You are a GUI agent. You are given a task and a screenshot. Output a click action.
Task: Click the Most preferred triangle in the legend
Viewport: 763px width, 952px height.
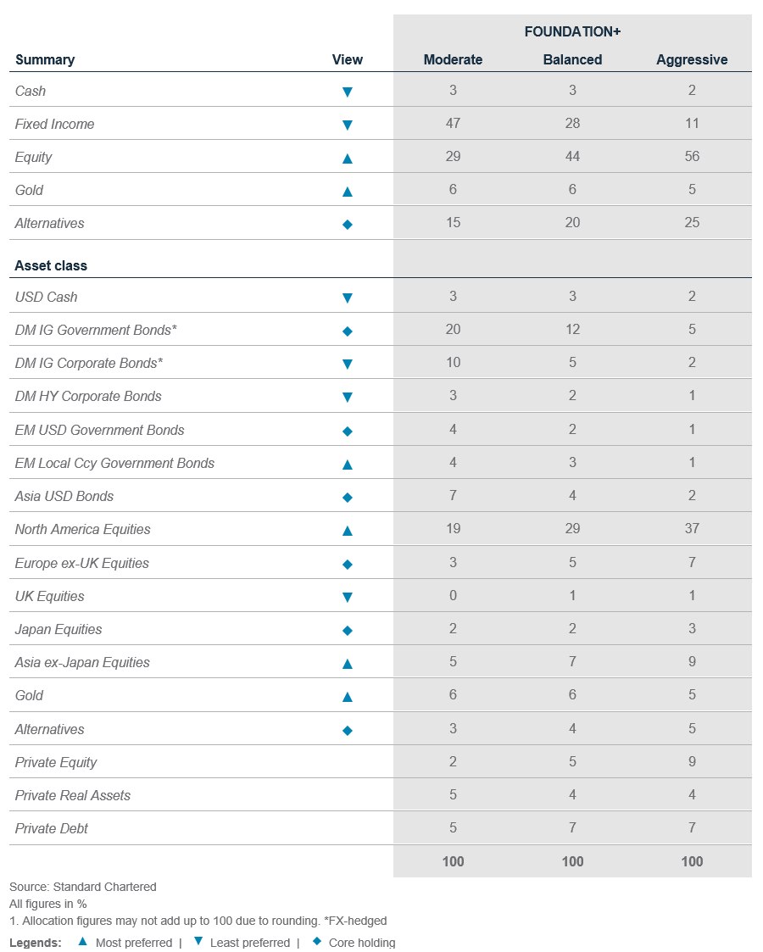pos(82,942)
